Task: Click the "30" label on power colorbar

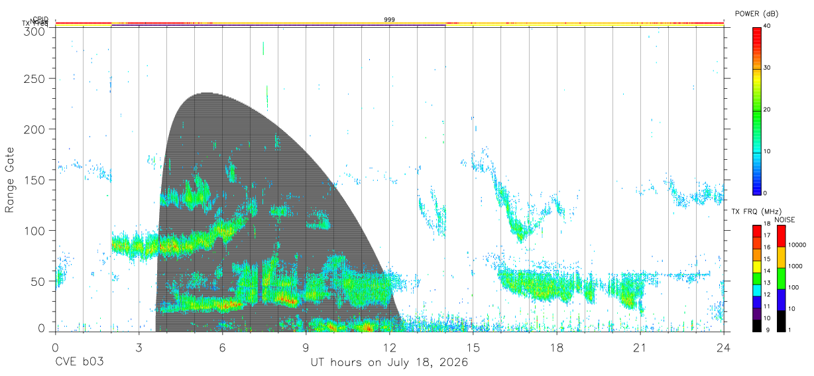Action: pyautogui.click(x=767, y=68)
